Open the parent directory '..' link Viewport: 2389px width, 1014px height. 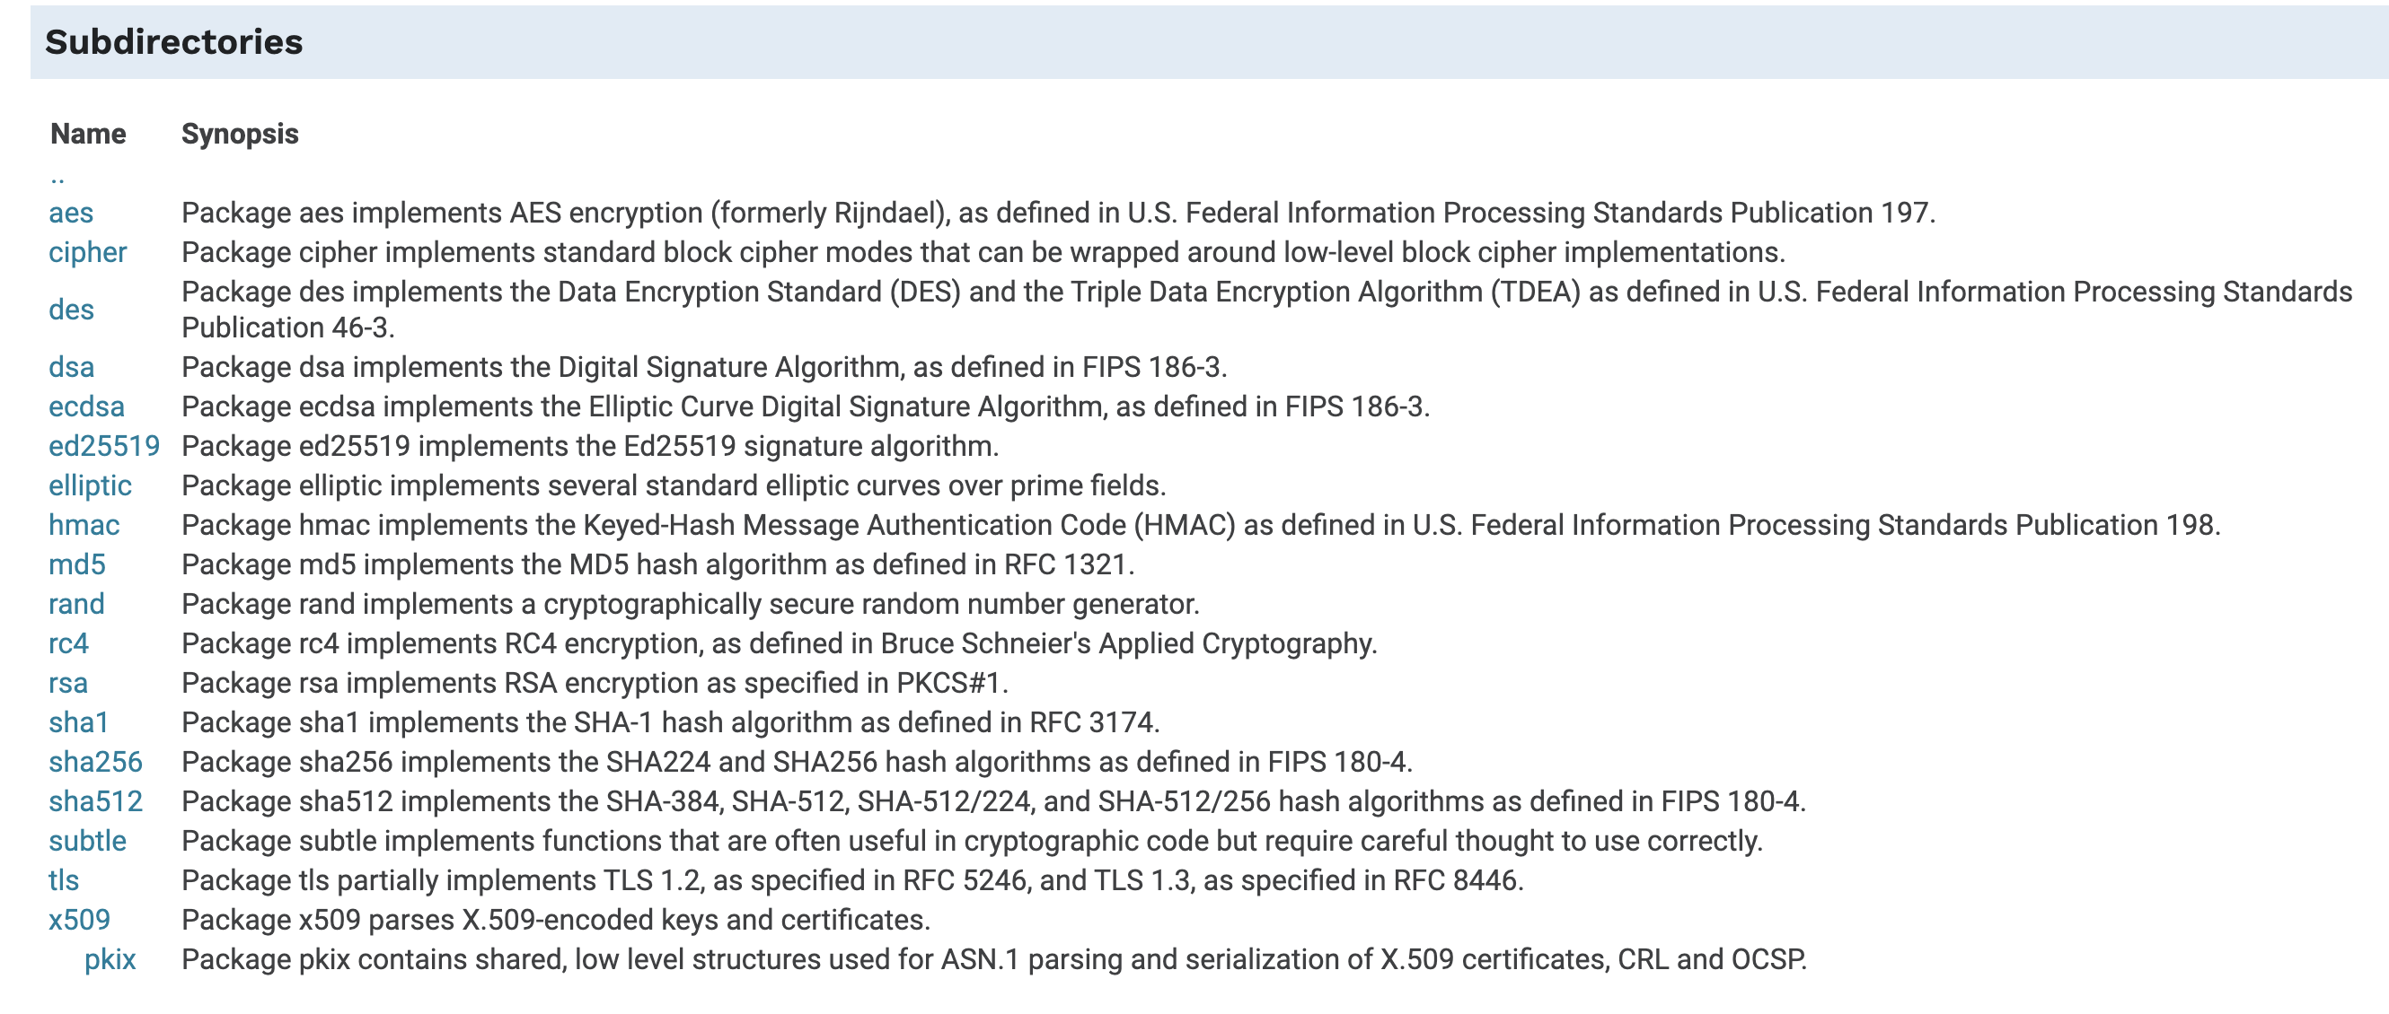tap(57, 176)
